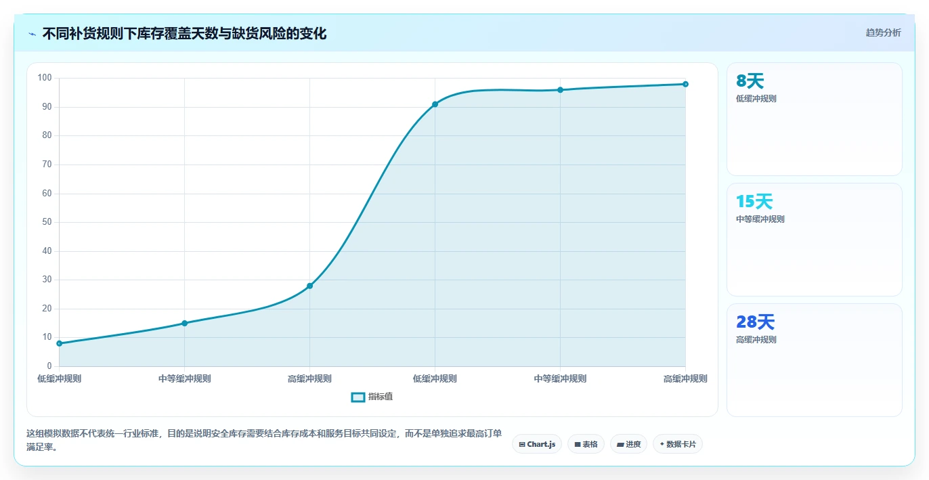Click the footnote text starting with 这组模拟数据
This screenshot has height=480, width=929.
point(264,440)
